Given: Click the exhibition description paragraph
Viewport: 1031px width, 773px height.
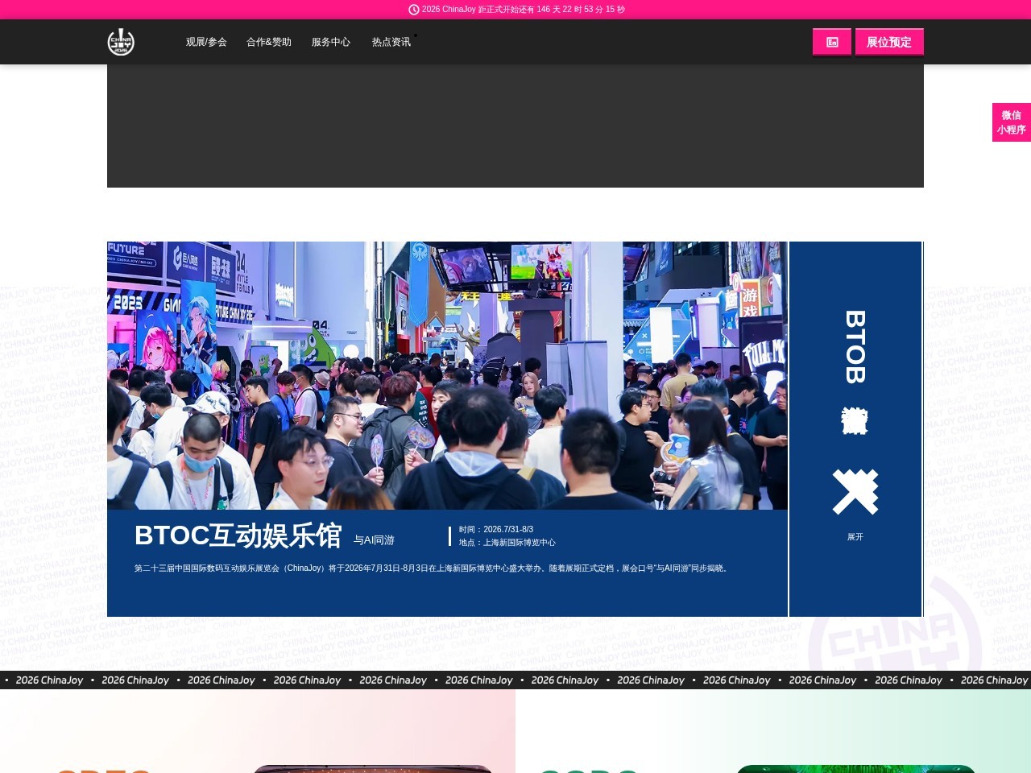Looking at the screenshot, I should pyautogui.click(x=433, y=568).
